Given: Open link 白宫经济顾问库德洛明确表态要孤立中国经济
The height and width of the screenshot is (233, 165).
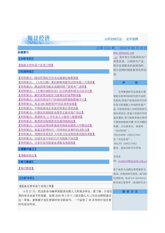Looking at the screenshot, I should 55,125.
